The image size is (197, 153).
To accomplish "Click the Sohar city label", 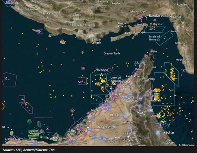I will coord(170,132).
